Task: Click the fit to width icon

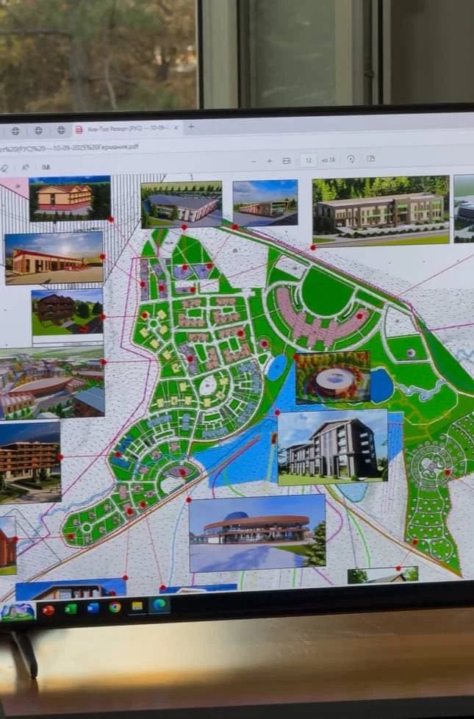Action: pos(287,160)
